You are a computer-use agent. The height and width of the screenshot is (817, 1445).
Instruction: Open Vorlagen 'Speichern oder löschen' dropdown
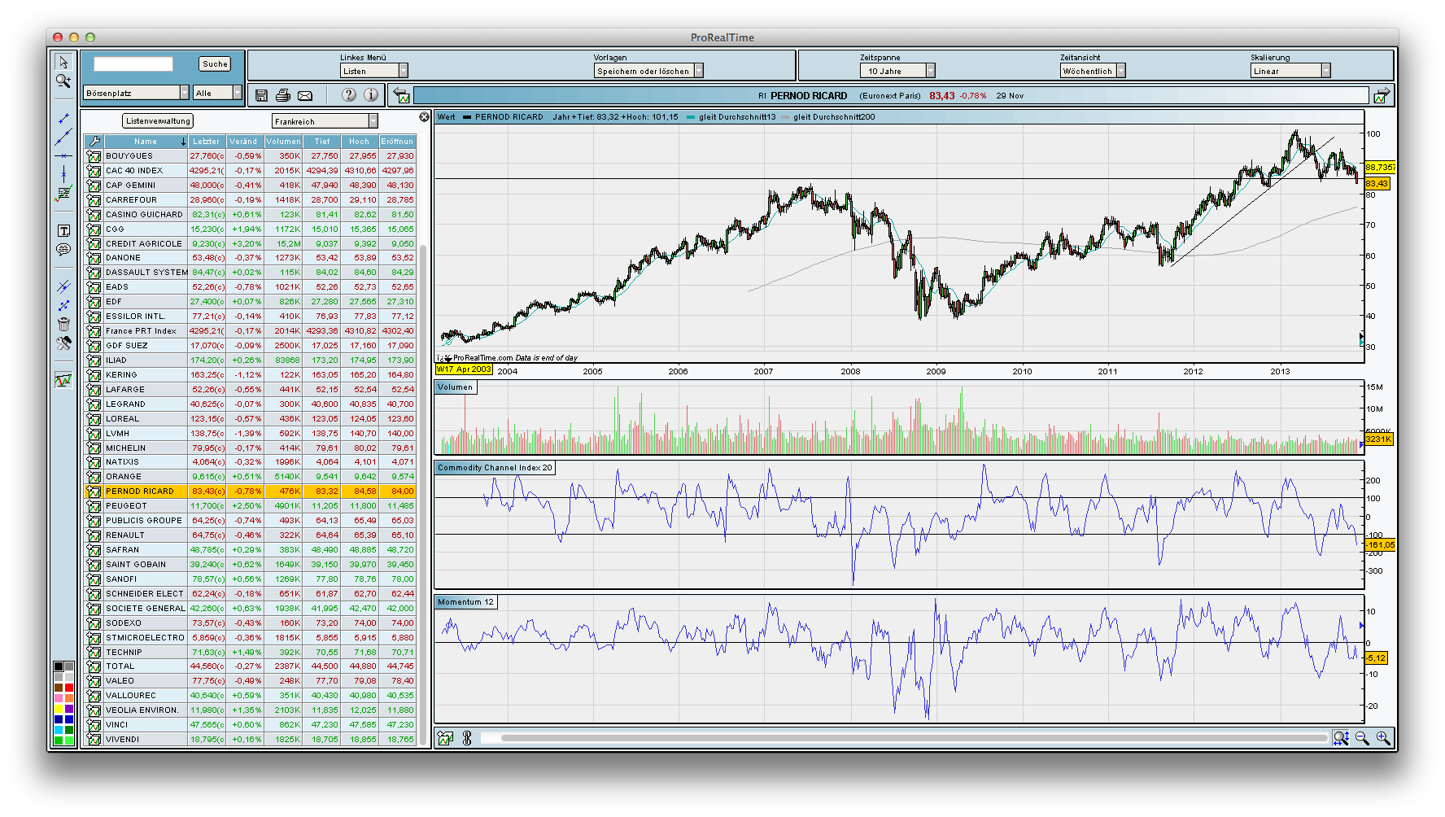click(648, 71)
